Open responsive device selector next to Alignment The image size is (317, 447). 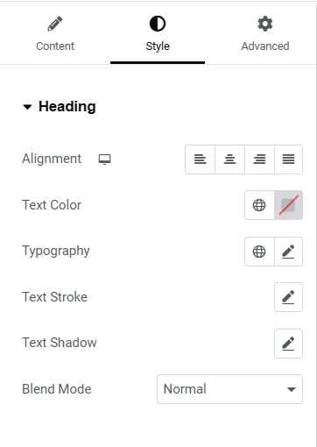(104, 160)
